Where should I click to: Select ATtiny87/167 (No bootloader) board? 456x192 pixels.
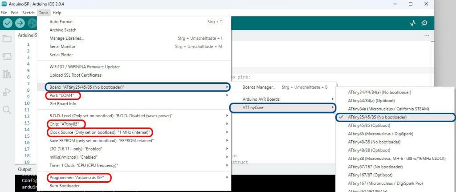(x=396, y=167)
